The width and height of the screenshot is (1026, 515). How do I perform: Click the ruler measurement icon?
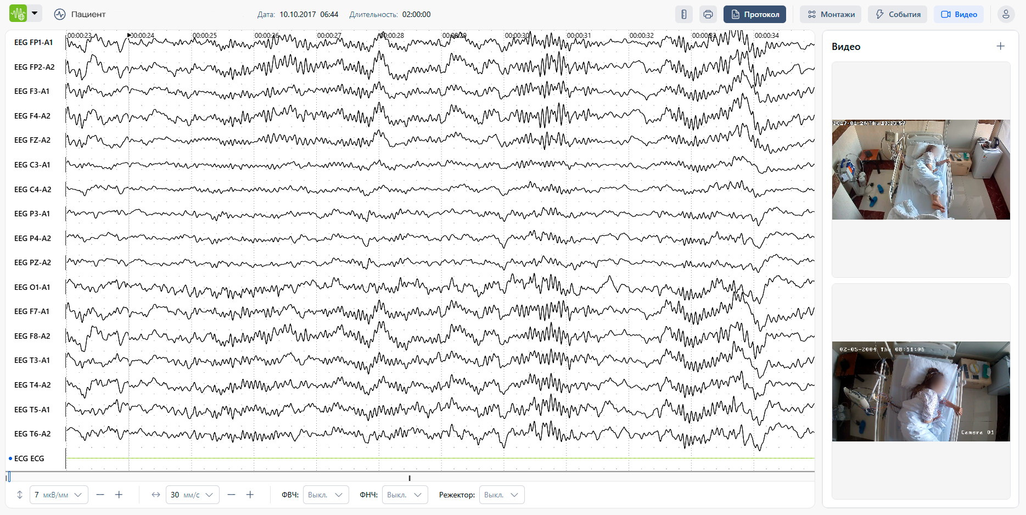point(683,14)
